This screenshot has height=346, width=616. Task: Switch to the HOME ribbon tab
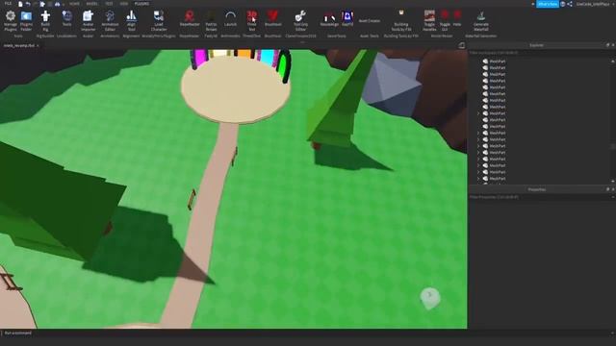click(74, 4)
